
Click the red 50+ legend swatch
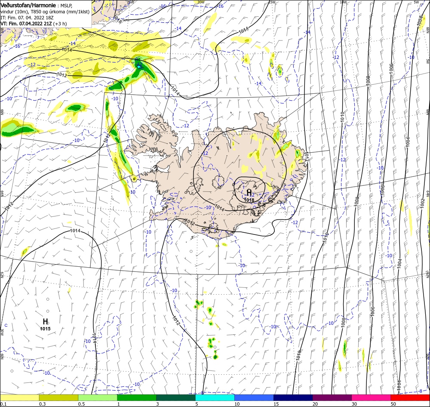[x=410, y=398]
